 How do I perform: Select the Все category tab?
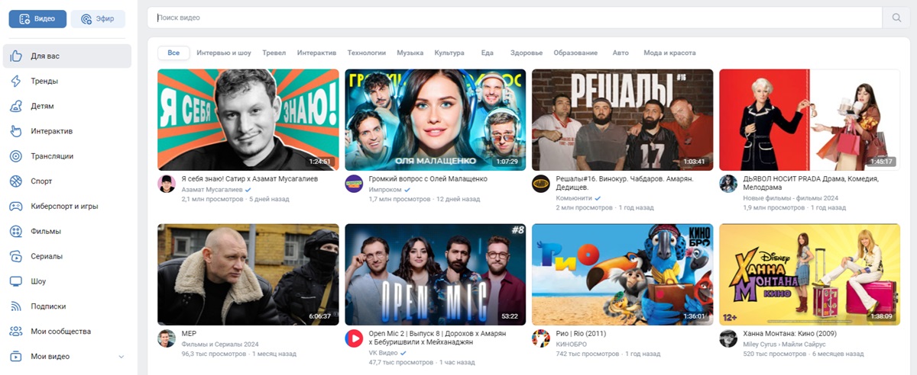(x=173, y=53)
